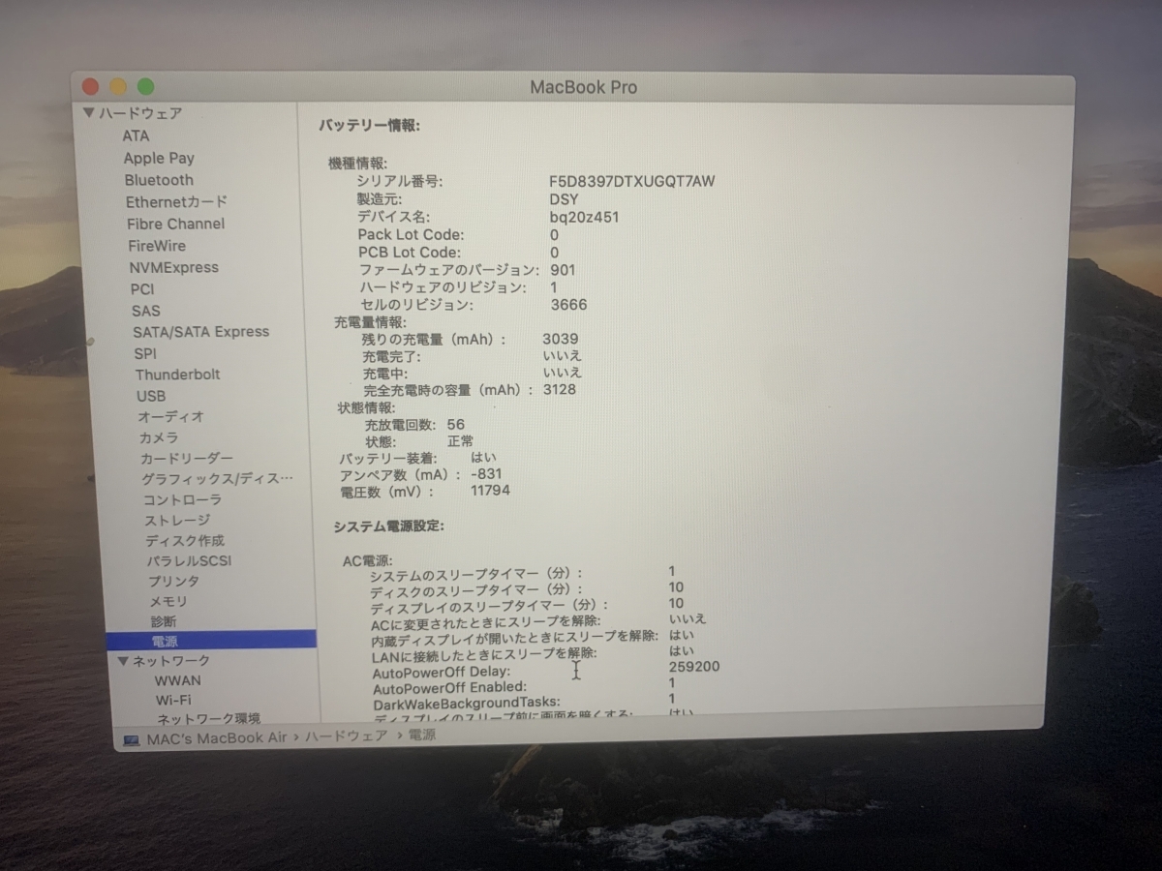Open the カードリーダー entry
Image resolution: width=1162 pixels, height=871 pixels.
[x=187, y=458]
